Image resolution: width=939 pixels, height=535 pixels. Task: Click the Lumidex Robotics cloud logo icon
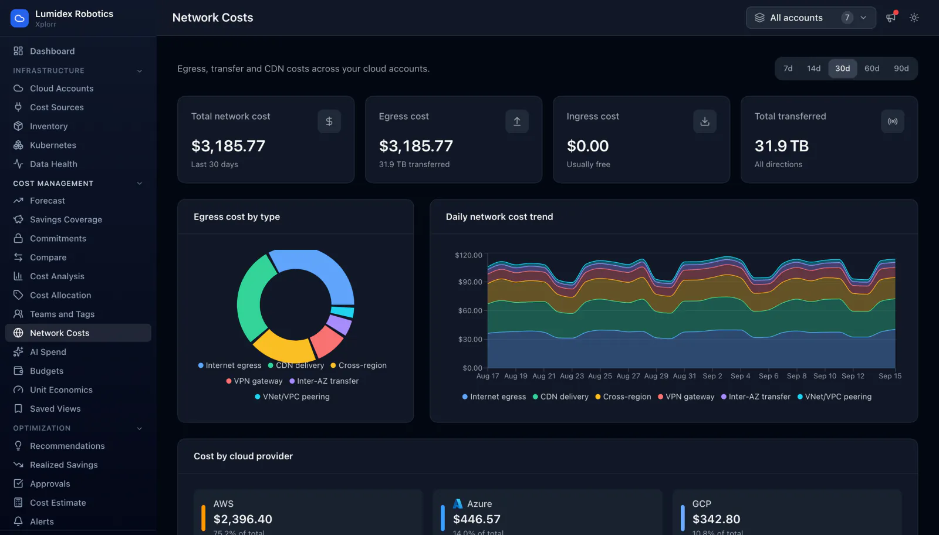point(19,18)
